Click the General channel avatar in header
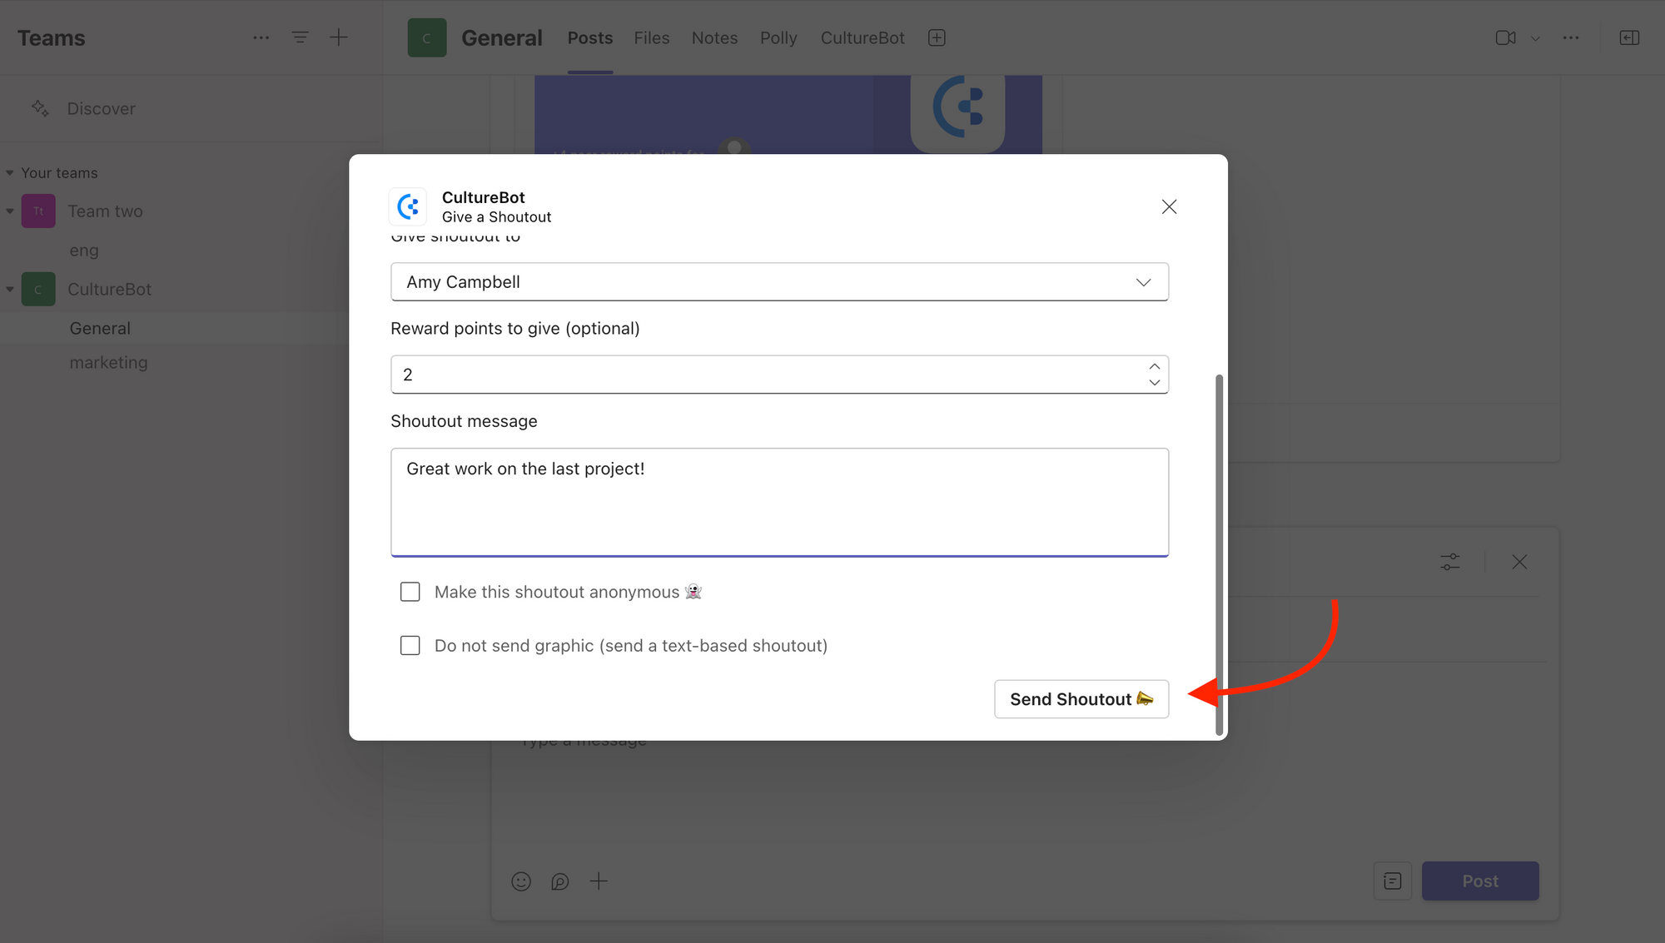The height and width of the screenshot is (943, 1665). click(427, 37)
